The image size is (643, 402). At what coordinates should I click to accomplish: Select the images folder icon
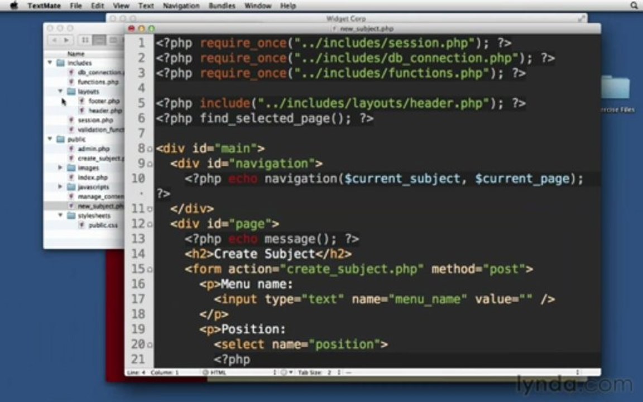point(71,167)
